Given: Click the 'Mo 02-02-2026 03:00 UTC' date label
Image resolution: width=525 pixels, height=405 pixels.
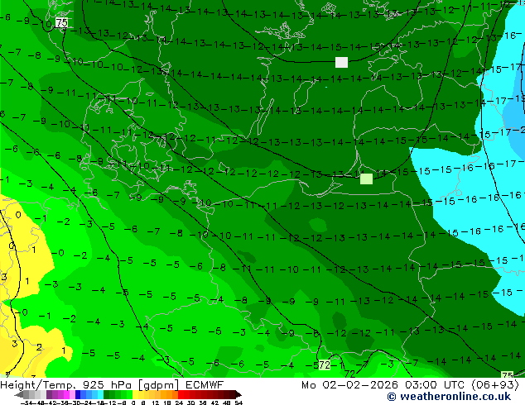Looking at the screenshot, I should click(383, 385).
